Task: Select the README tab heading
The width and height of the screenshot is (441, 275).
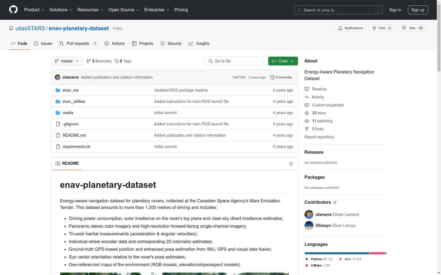Action: point(67,163)
